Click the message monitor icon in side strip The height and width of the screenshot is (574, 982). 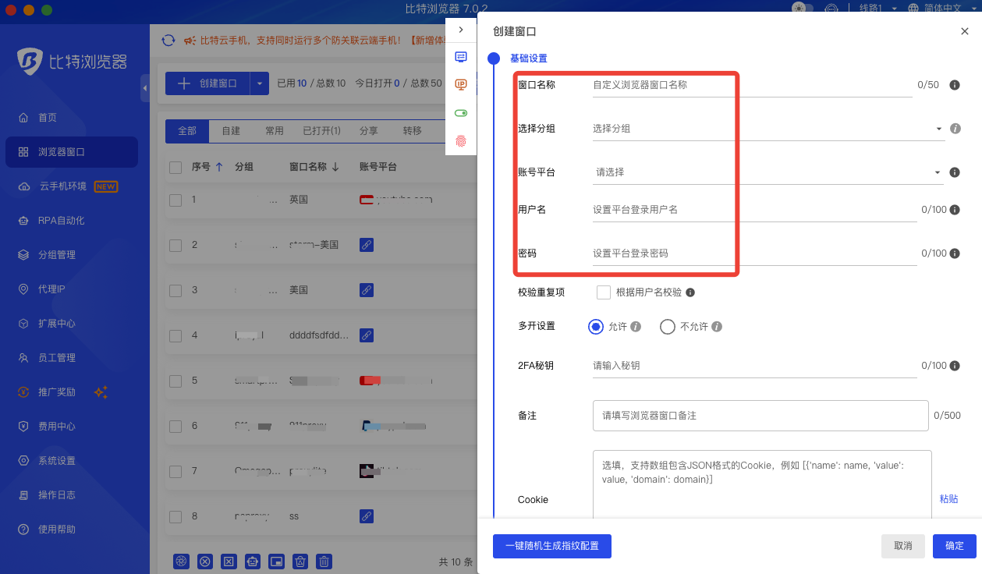click(461, 57)
